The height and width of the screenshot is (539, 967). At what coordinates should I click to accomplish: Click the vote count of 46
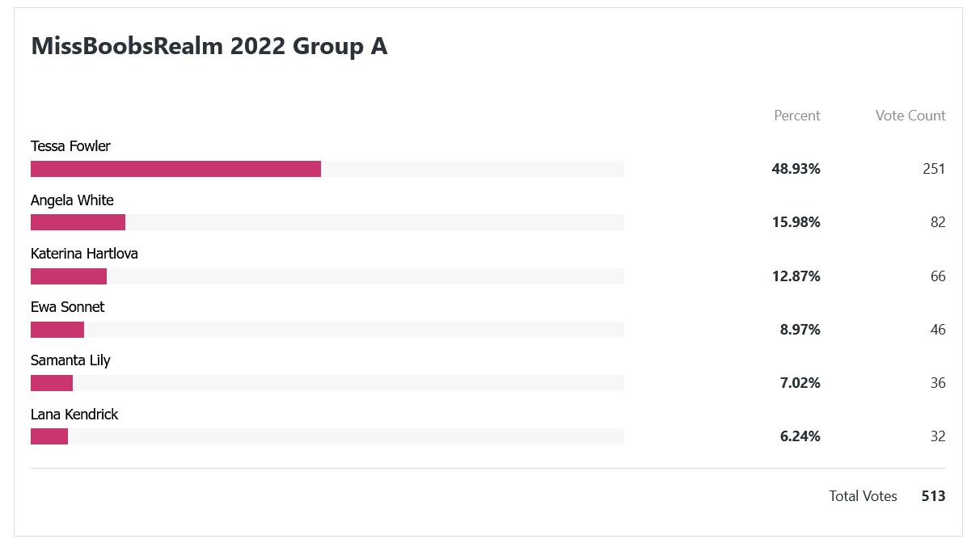point(937,330)
